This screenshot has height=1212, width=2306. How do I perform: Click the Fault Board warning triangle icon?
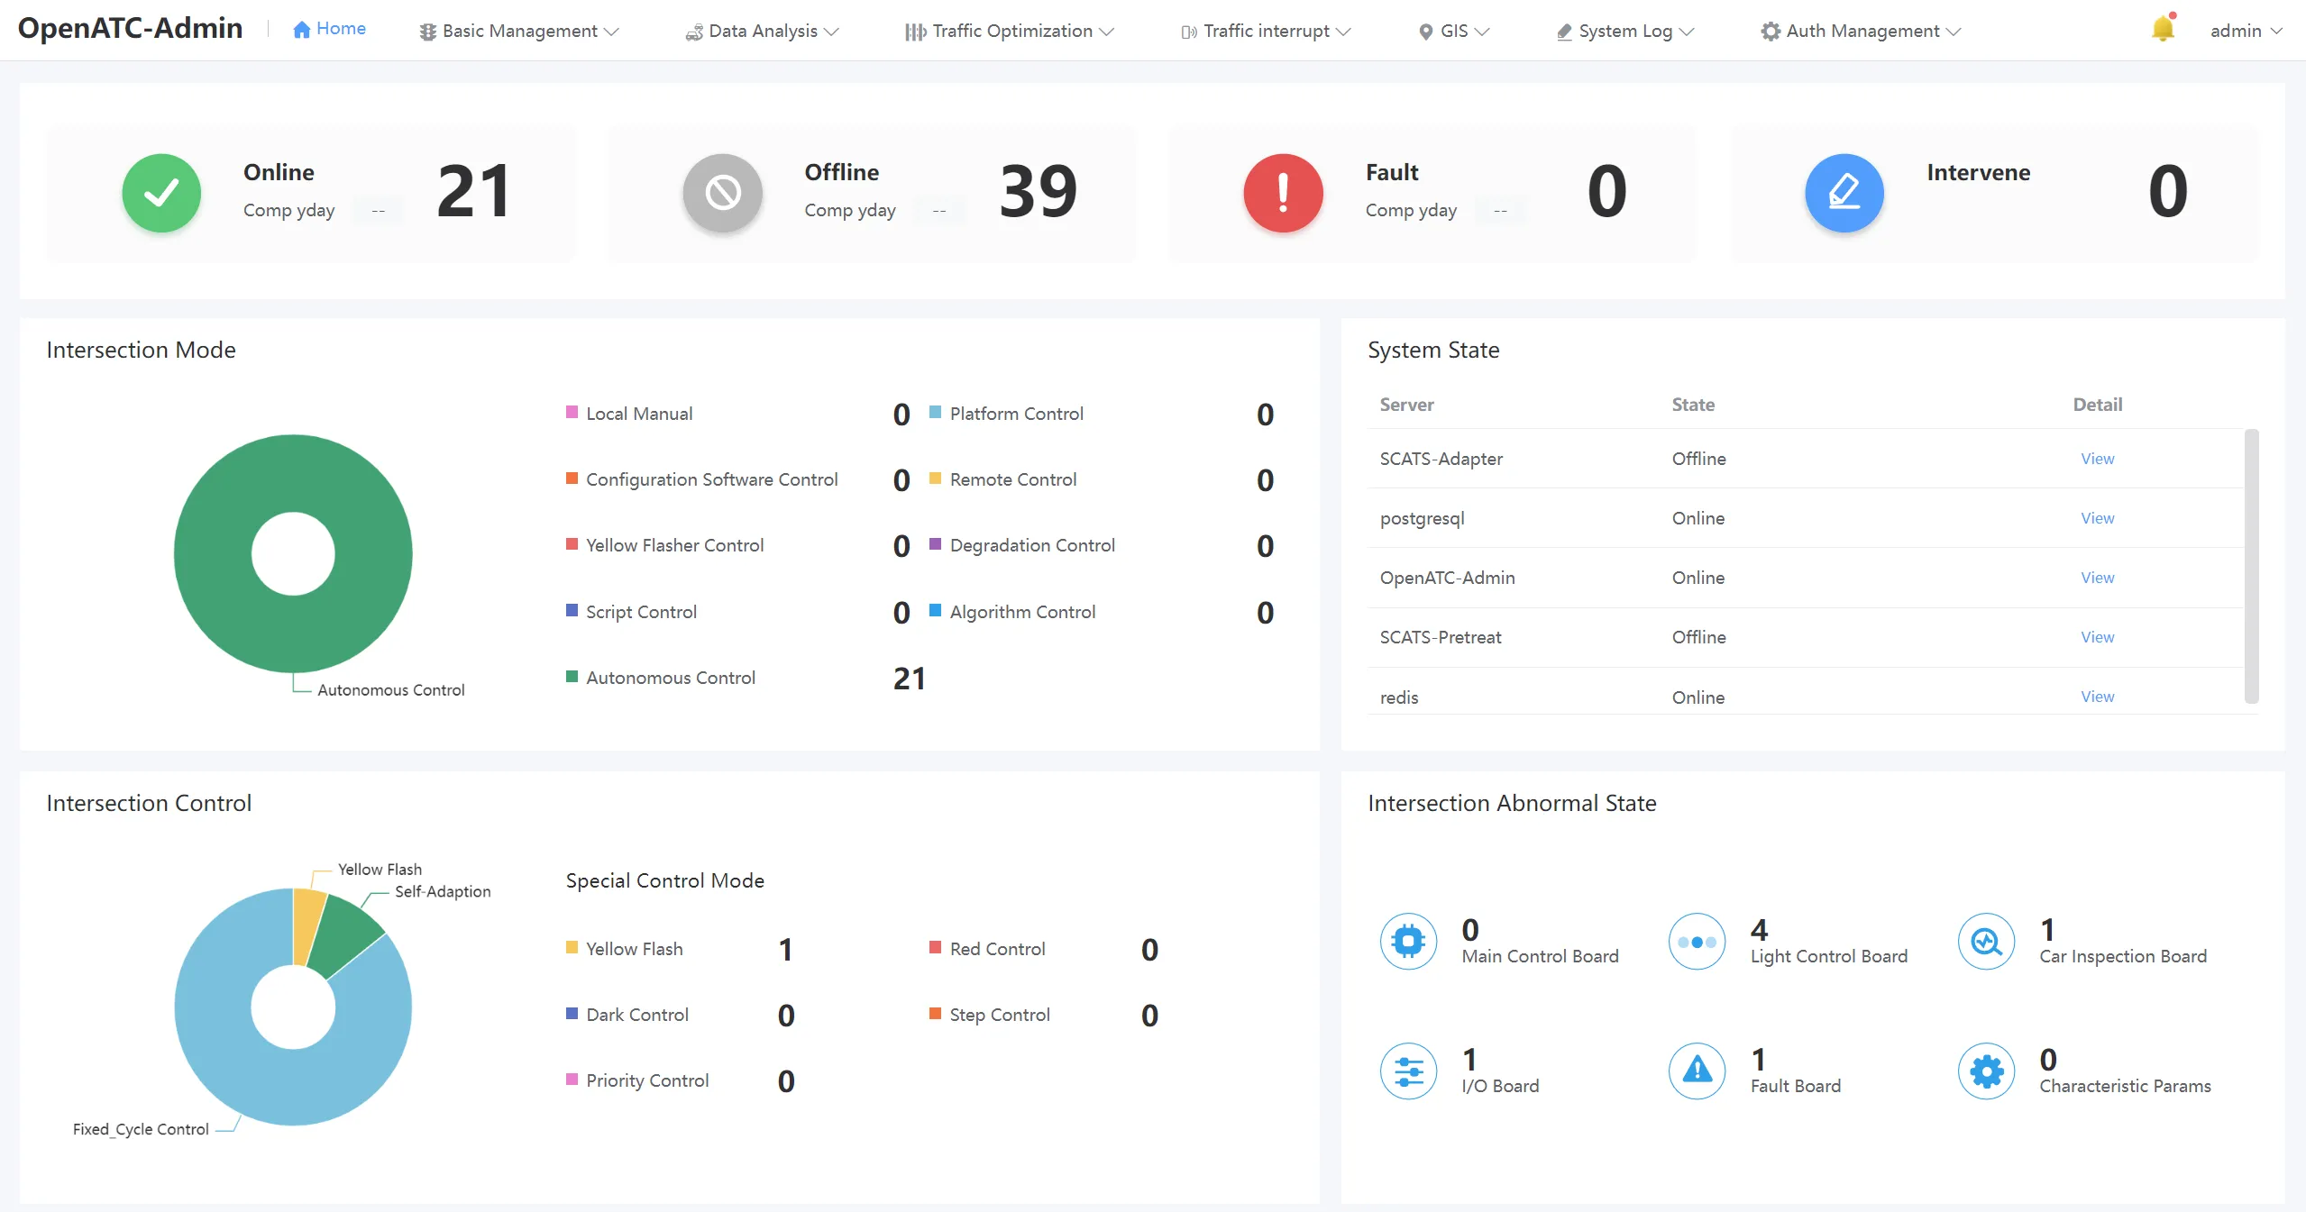coord(1697,1071)
